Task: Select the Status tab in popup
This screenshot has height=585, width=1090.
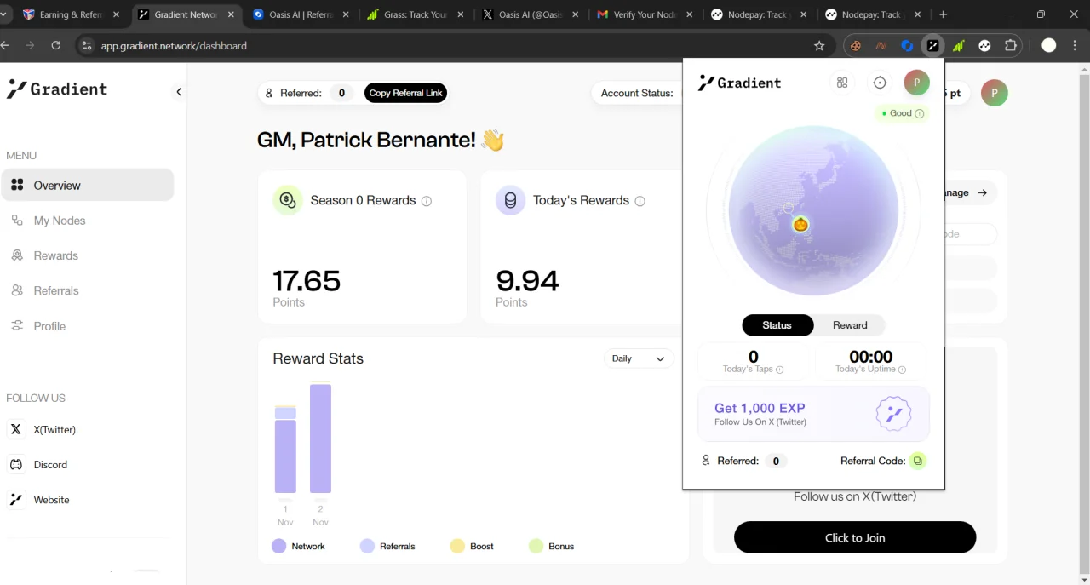Action: [777, 325]
